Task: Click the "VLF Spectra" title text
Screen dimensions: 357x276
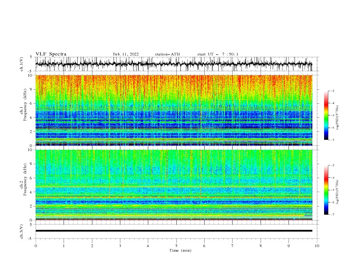Action: coord(51,54)
